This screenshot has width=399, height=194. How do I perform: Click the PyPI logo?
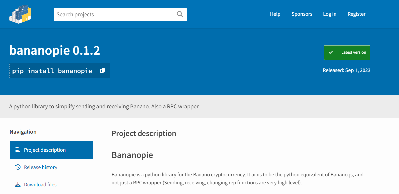click(x=20, y=14)
